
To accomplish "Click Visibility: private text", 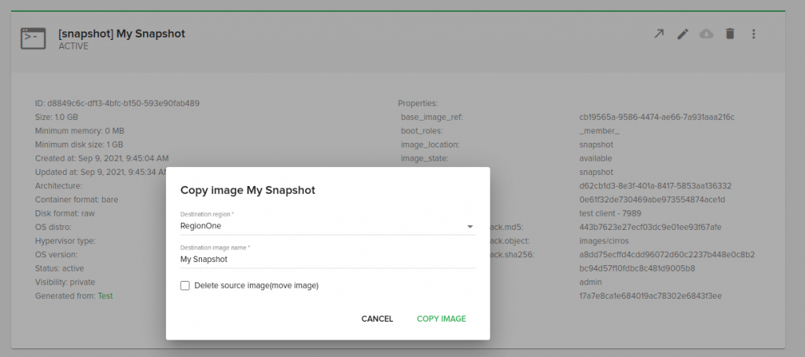I will tap(65, 282).
